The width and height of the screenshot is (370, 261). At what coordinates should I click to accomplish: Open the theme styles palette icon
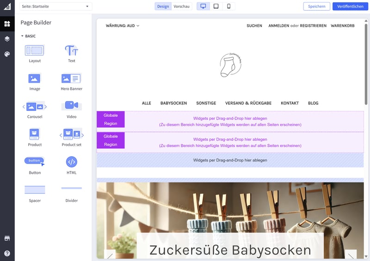click(x=7, y=54)
